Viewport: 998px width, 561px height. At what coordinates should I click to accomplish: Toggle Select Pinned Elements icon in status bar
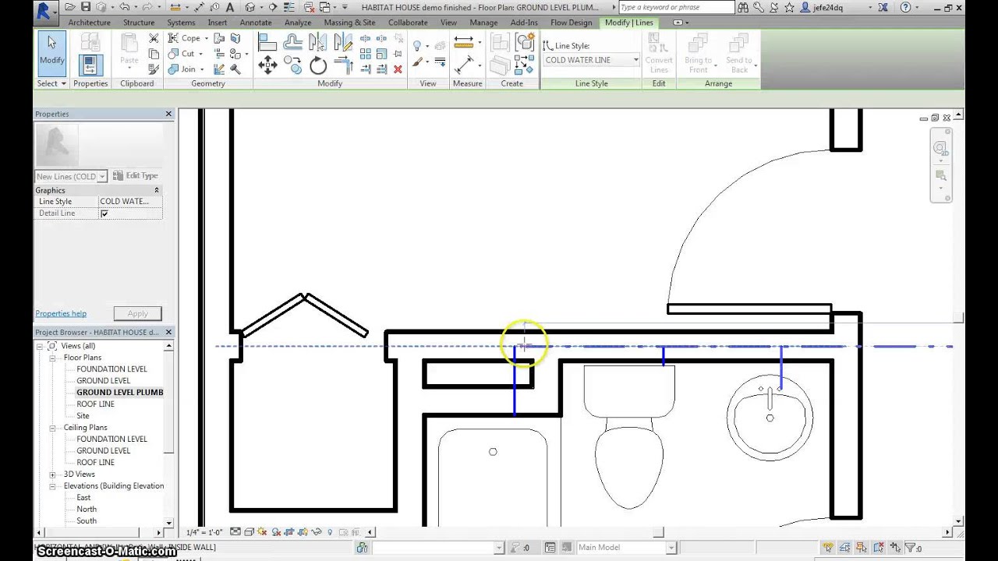[x=862, y=548]
